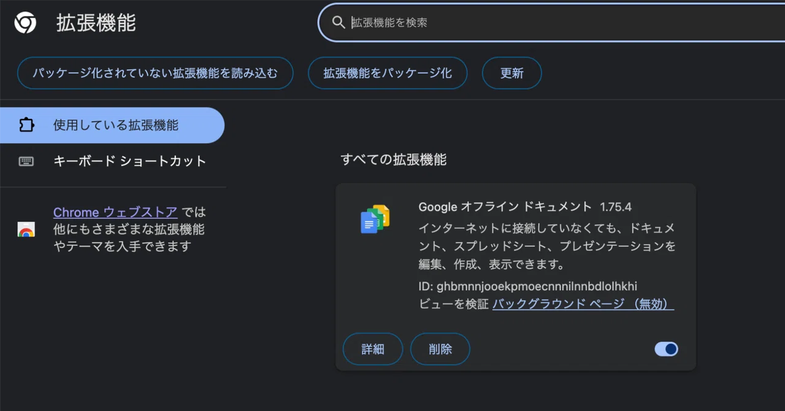
Task: Open the Chrome ウェブストア link
Action: tap(115, 212)
